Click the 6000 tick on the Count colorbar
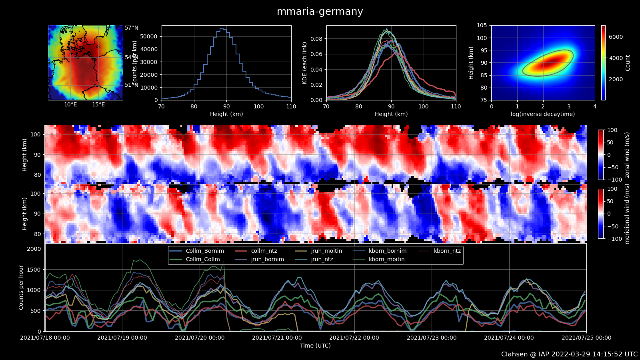 pyautogui.click(x=616, y=37)
